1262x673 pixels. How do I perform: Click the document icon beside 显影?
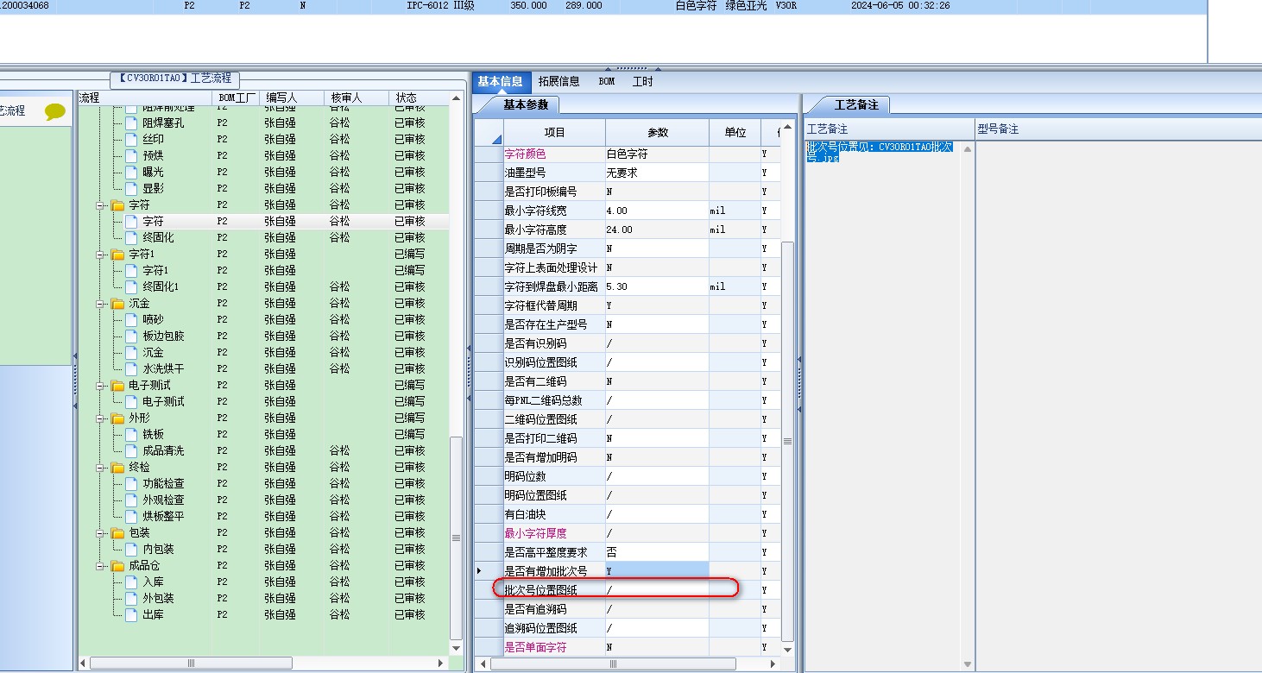(x=131, y=189)
